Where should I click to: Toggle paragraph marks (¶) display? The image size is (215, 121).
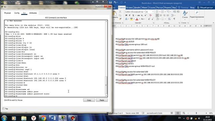tap(174, 19)
